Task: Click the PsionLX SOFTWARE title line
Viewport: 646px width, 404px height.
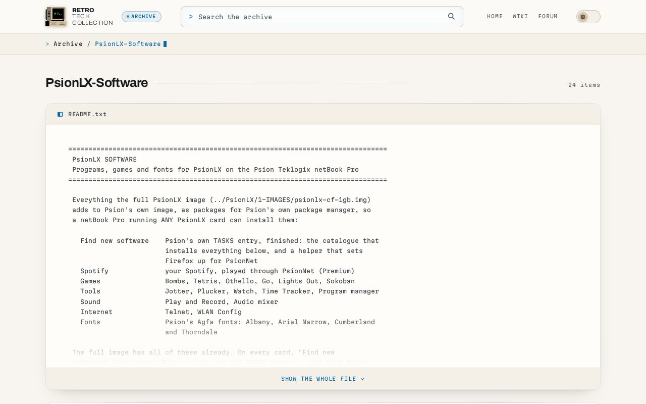Action: coord(104,160)
